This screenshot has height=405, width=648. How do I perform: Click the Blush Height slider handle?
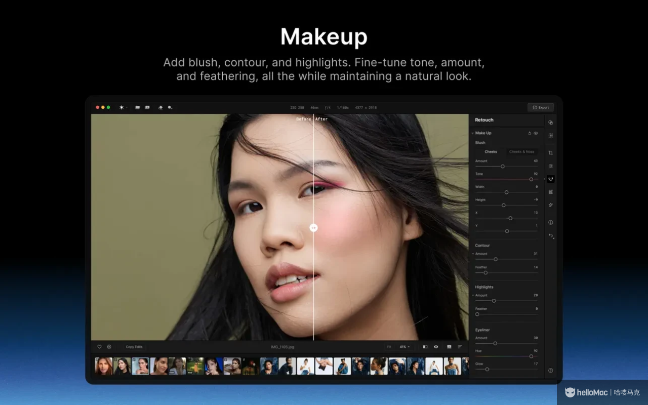pos(504,205)
